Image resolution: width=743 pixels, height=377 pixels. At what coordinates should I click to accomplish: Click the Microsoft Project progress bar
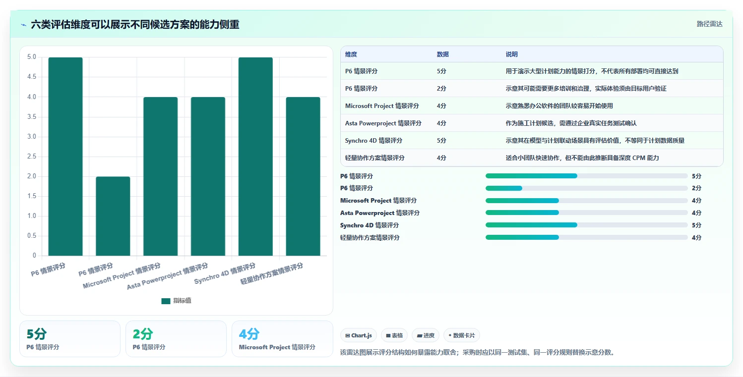point(587,201)
